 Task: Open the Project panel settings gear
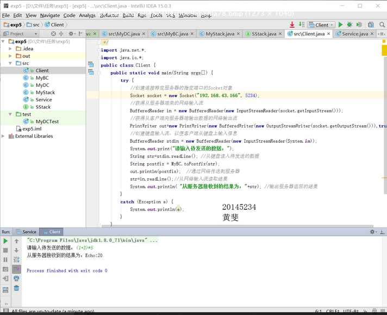71,34
